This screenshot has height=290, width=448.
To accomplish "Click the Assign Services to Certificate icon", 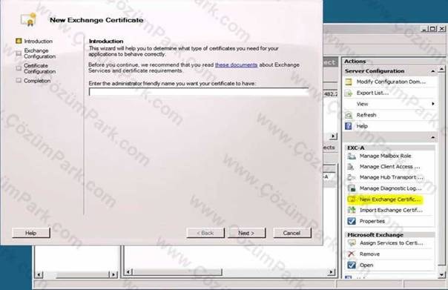I will click(x=352, y=243).
